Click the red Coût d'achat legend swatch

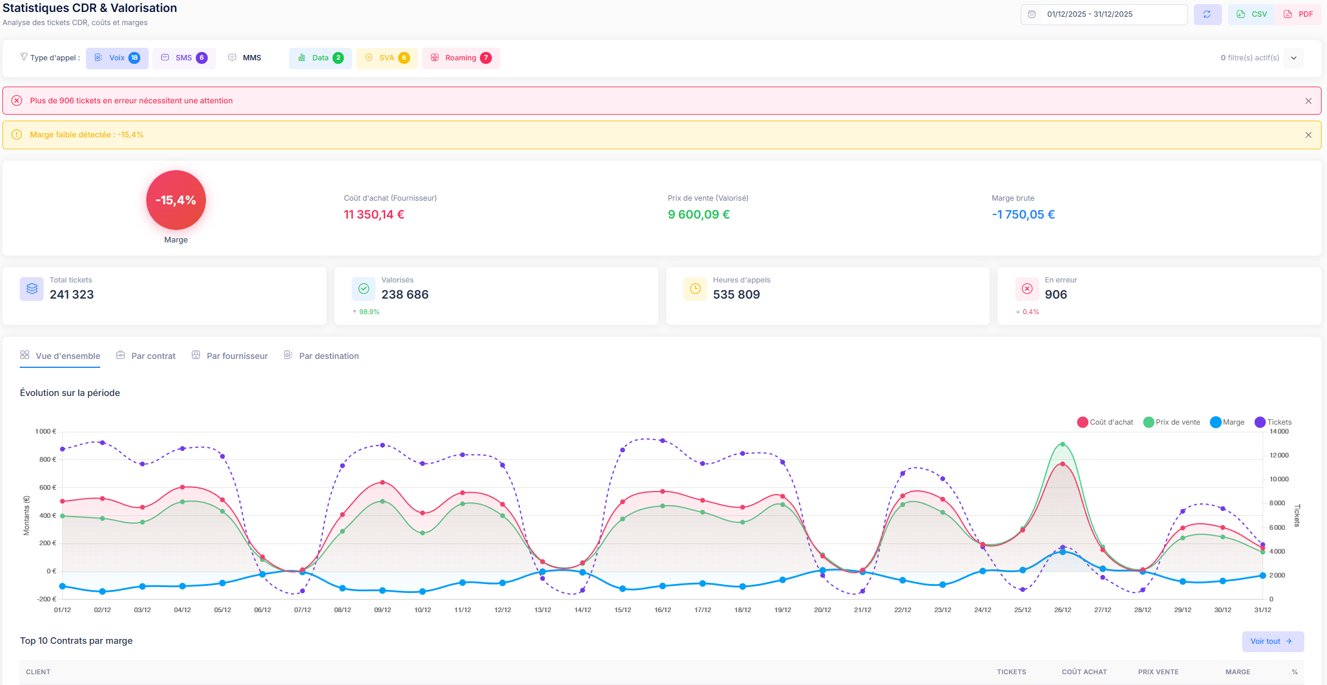(x=1082, y=422)
